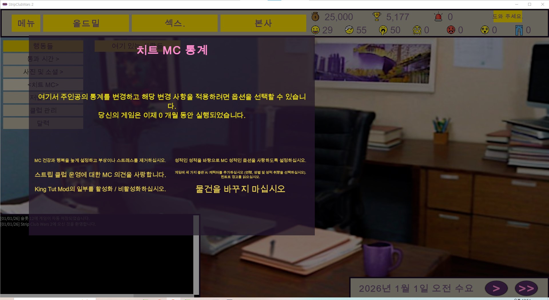The width and height of the screenshot is (549, 300).
Task: Open the 클럽 관리 sidebar option
Action: click(43, 110)
